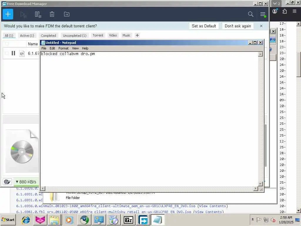
Task: Select the Music filter tab
Action: coord(126,35)
